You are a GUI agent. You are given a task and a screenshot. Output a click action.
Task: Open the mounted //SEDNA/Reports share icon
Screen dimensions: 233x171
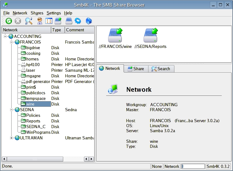point(150,35)
